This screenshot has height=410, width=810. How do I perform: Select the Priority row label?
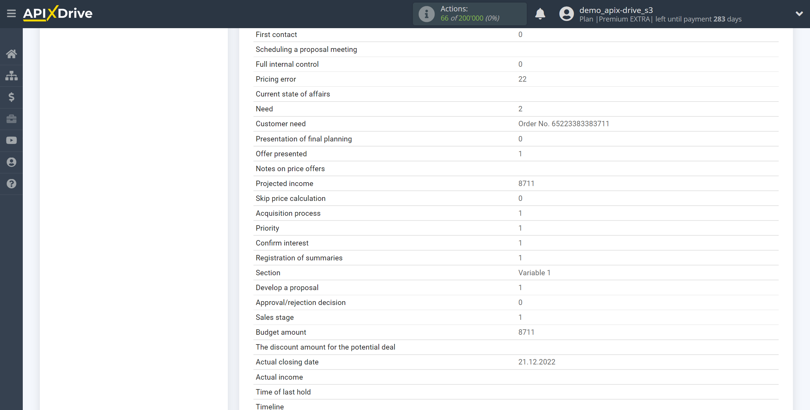[x=267, y=228]
